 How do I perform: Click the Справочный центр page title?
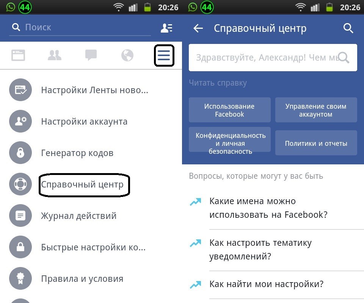pos(260,28)
